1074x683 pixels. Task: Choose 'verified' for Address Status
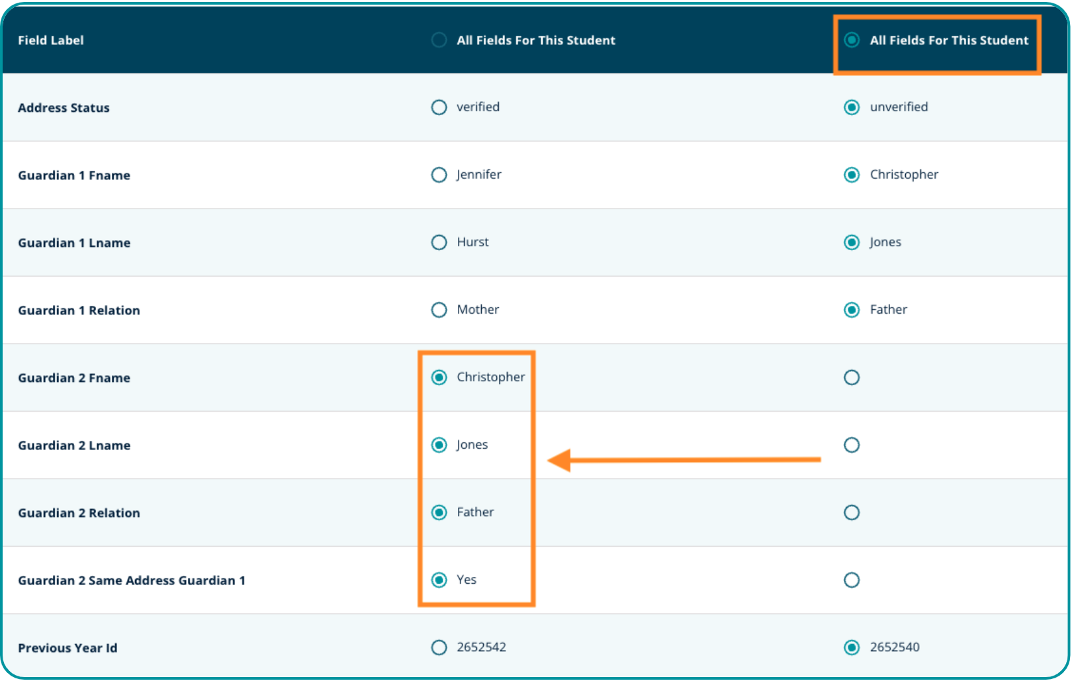point(439,107)
